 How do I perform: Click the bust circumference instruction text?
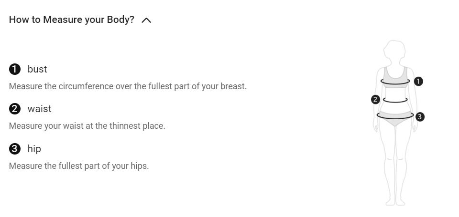[128, 86]
